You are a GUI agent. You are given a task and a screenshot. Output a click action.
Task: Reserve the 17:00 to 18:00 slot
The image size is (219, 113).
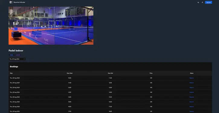click(192, 111)
